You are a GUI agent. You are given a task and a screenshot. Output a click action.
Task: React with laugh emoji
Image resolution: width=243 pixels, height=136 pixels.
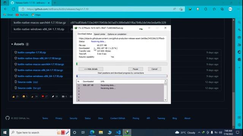25,97
